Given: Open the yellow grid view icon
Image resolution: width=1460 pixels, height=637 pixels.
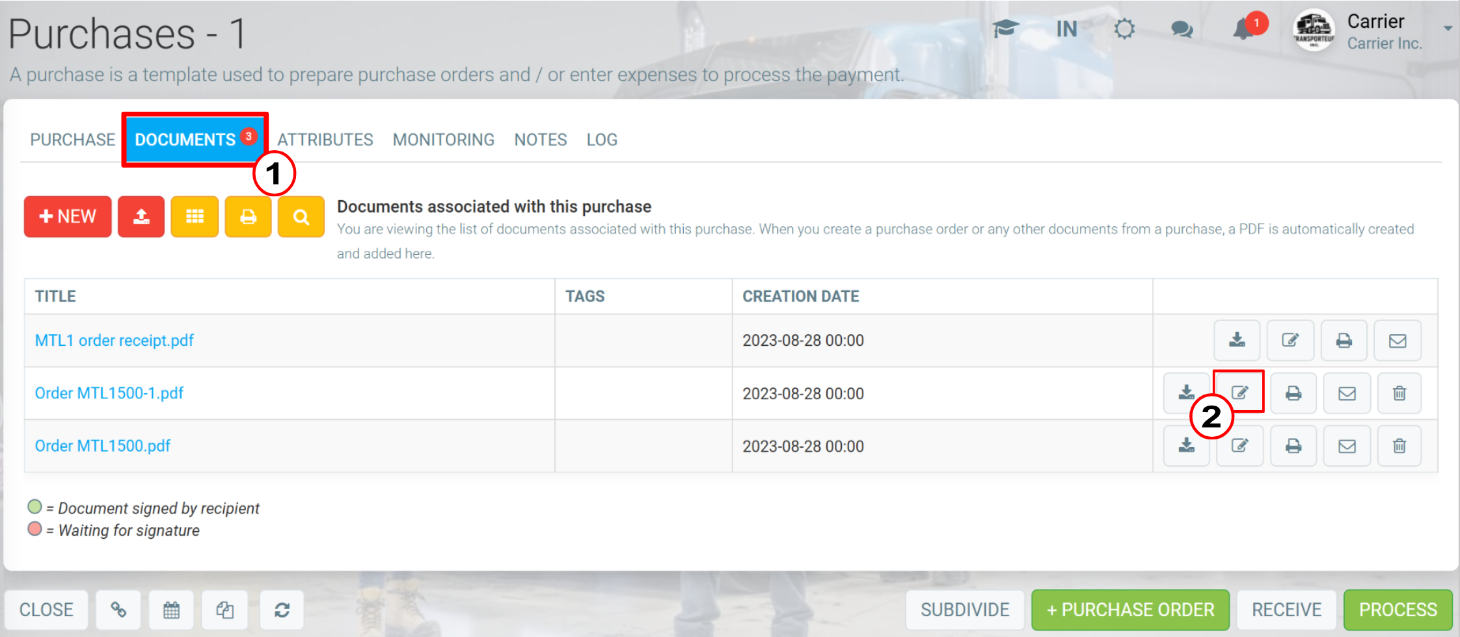Looking at the screenshot, I should coord(195,216).
